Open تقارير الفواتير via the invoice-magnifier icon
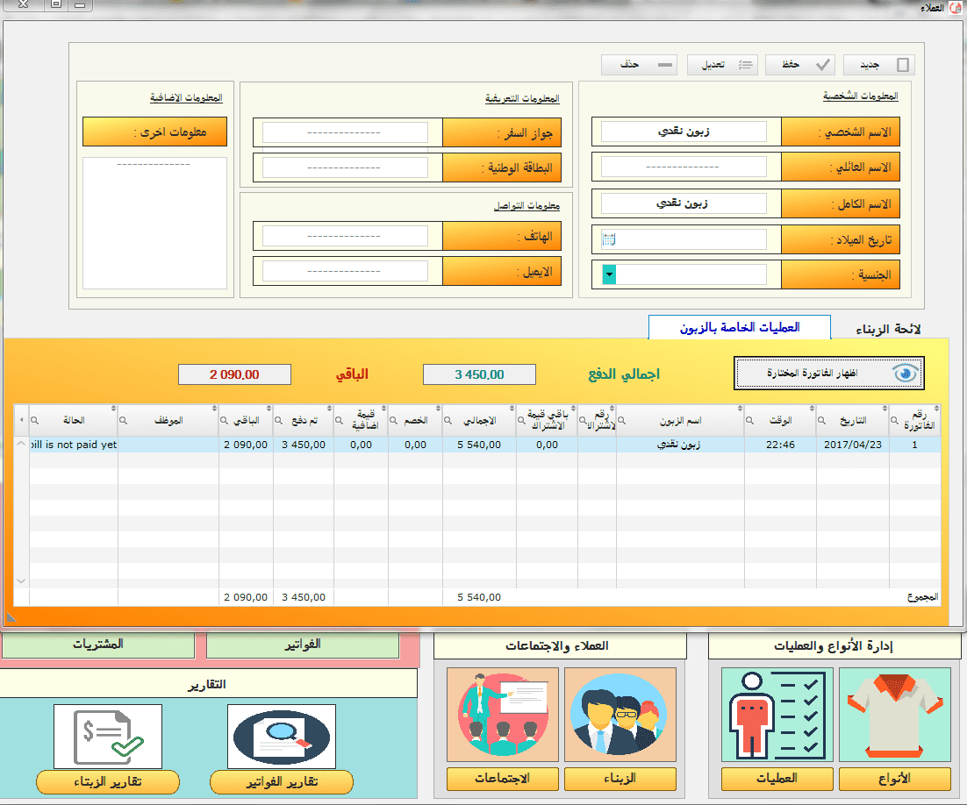 282,737
